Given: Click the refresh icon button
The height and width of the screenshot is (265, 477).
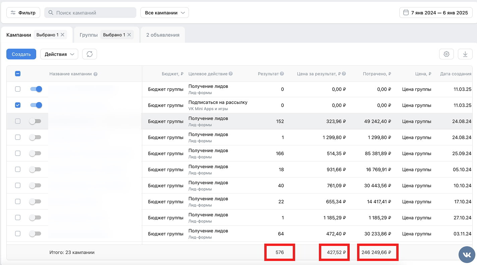Looking at the screenshot, I should coord(89,54).
